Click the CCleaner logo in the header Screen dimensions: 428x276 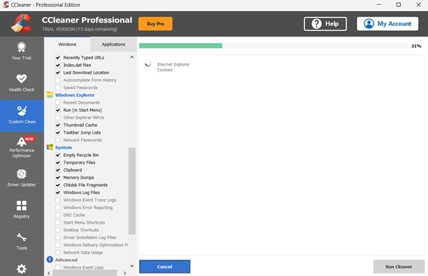point(22,24)
